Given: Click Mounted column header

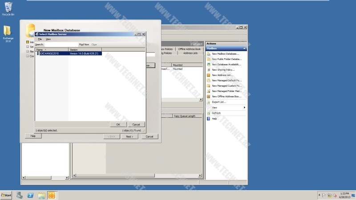Looking at the screenshot, I should pos(186,65).
